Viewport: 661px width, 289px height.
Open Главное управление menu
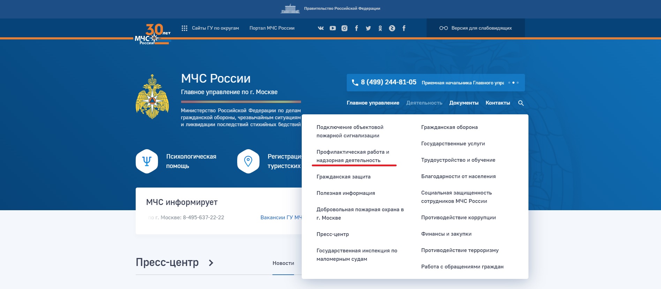tap(373, 103)
